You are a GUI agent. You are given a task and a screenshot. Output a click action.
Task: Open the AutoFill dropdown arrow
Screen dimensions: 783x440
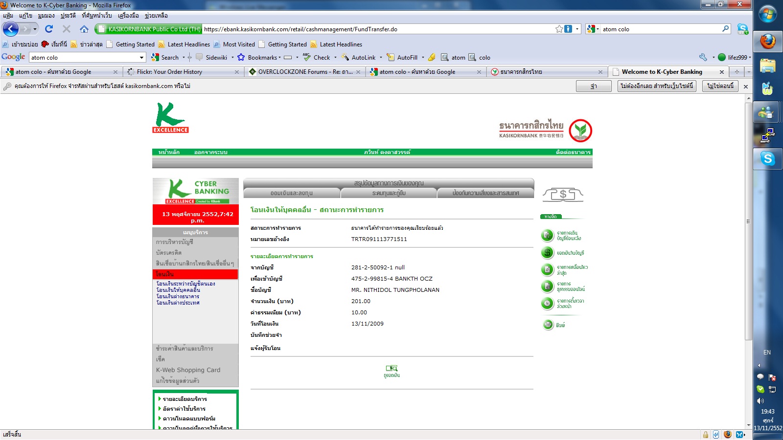(423, 57)
